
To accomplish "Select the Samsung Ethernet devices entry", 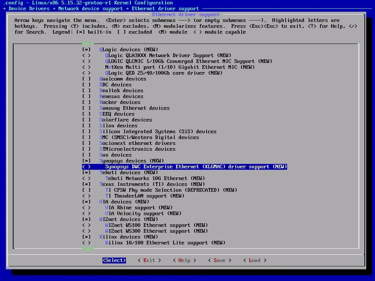I will tap(134, 108).
